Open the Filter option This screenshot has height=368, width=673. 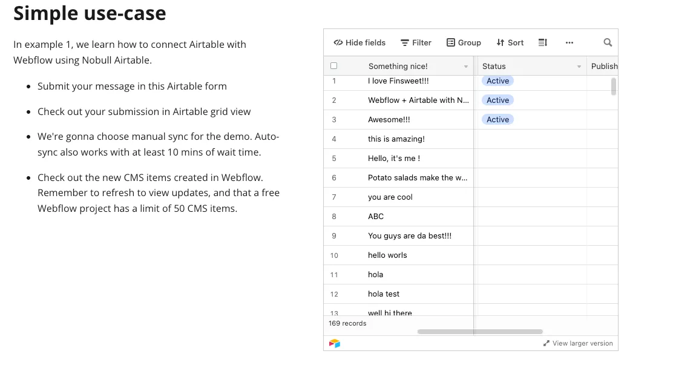pyautogui.click(x=416, y=42)
